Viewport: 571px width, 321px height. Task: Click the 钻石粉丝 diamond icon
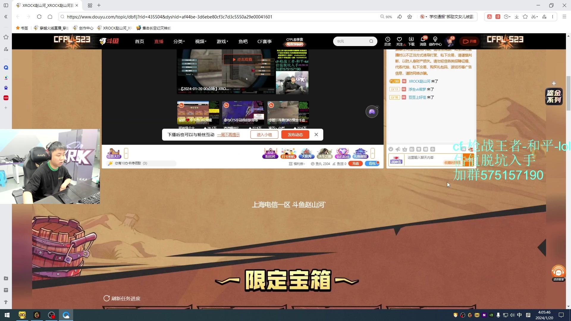point(343,153)
